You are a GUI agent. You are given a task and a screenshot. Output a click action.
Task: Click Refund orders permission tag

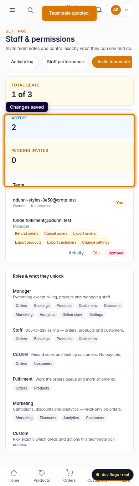tap(27, 233)
